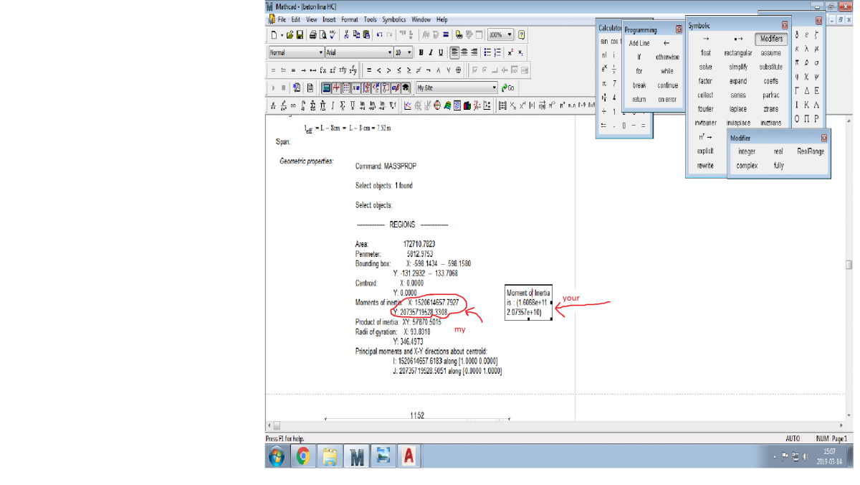Expand the New file template arrow

point(282,34)
